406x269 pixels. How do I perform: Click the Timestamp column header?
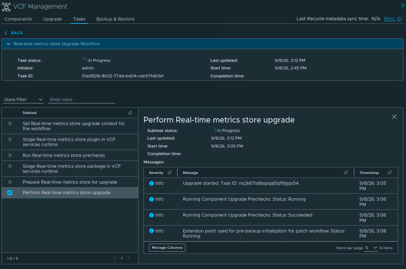tap(369, 173)
